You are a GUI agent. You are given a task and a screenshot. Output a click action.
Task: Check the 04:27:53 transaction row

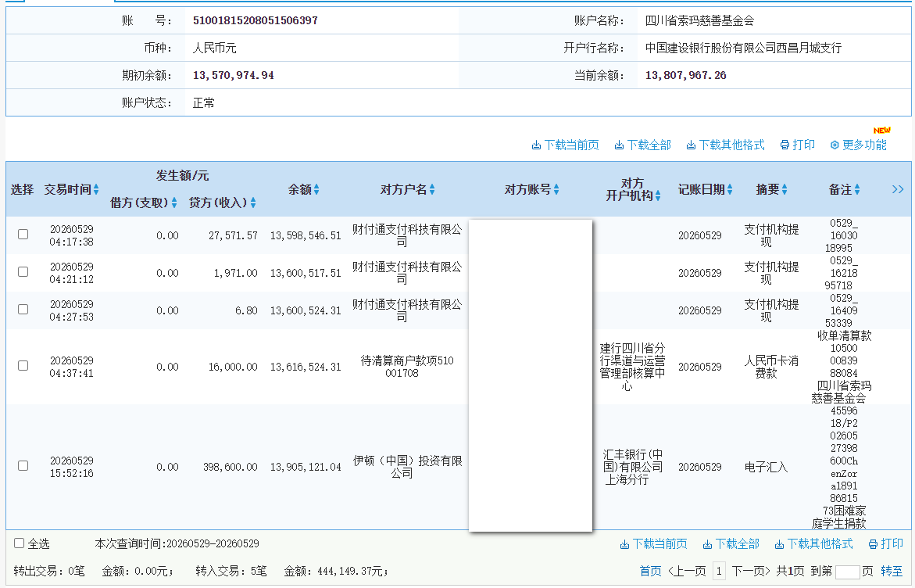click(23, 309)
